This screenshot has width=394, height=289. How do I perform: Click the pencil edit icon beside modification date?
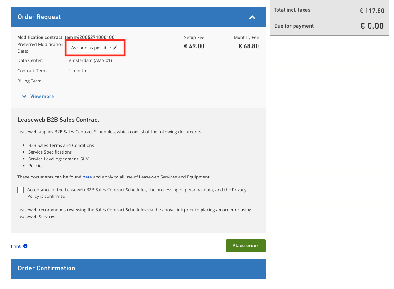[116, 48]
